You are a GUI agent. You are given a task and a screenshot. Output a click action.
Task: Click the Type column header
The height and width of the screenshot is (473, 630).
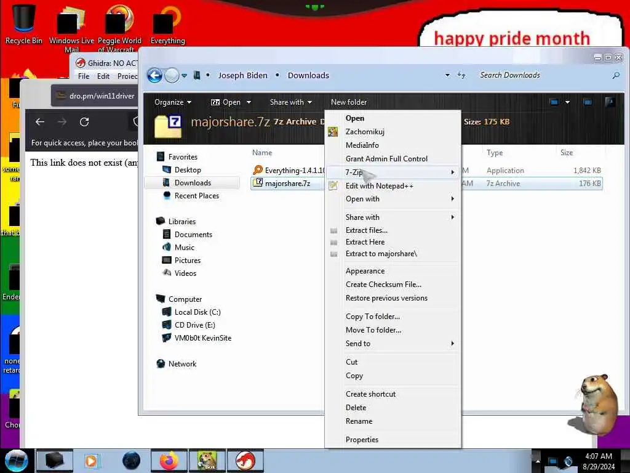[x=495, y=153]
